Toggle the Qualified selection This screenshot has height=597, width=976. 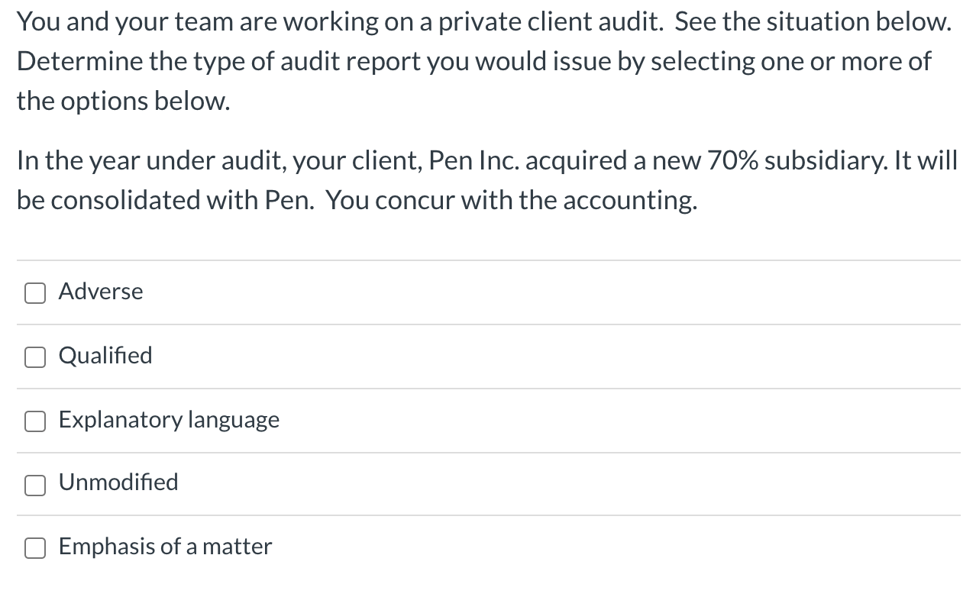[35, 357]
